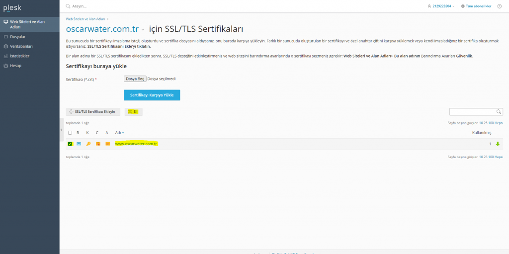The image size is (509, 254).
Task: Click the K column header
Action: (87, 133)
